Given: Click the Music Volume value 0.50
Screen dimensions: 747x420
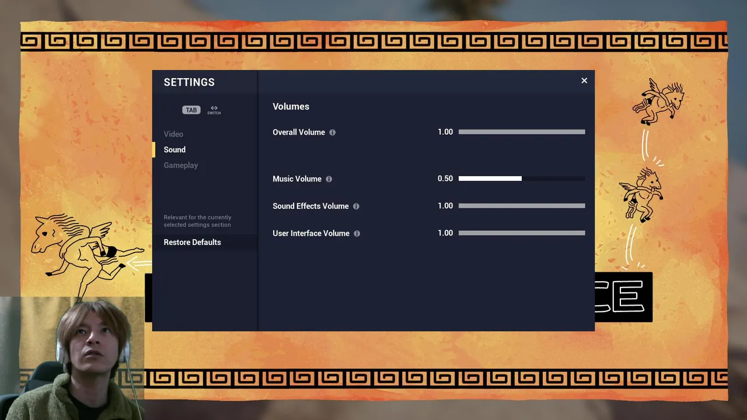Looking at the screenshot, I should click(445, 178).
